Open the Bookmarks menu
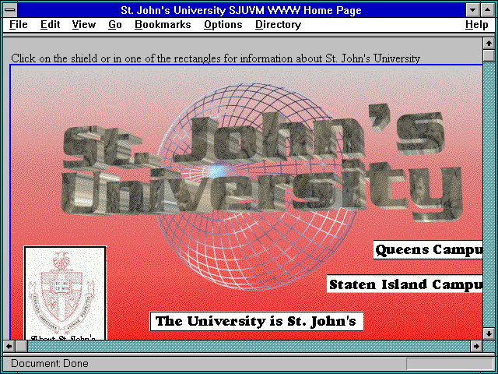 (x=163, y=25)
